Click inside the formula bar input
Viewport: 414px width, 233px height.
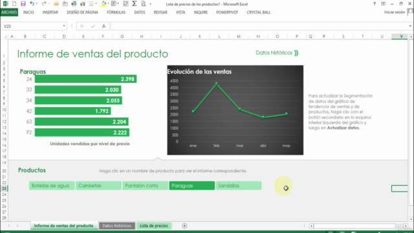pos(259,26)
